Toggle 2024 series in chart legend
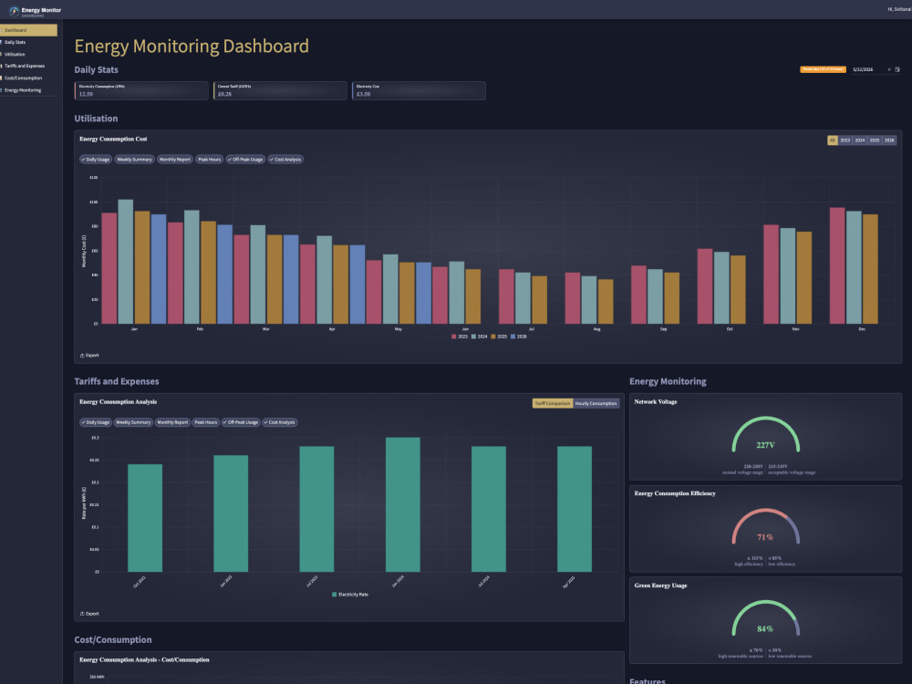912x684 pixels. (x=480, y=337)
